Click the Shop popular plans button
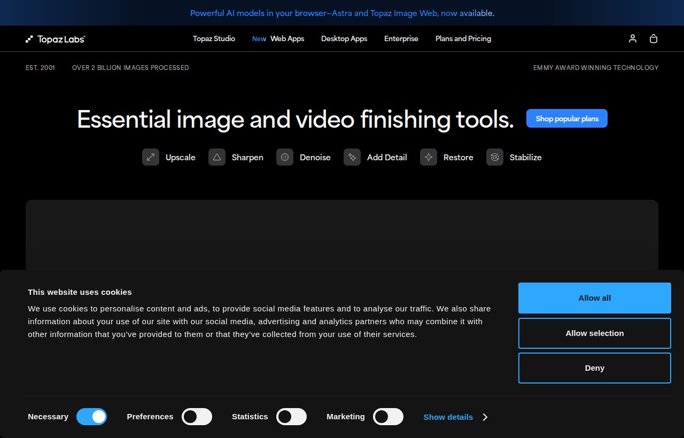The height and width of the screenshot is (438, 684). point(567,119)
